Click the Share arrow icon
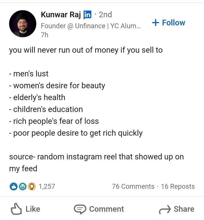The image size is (204, 220). (x=165, y=209)
